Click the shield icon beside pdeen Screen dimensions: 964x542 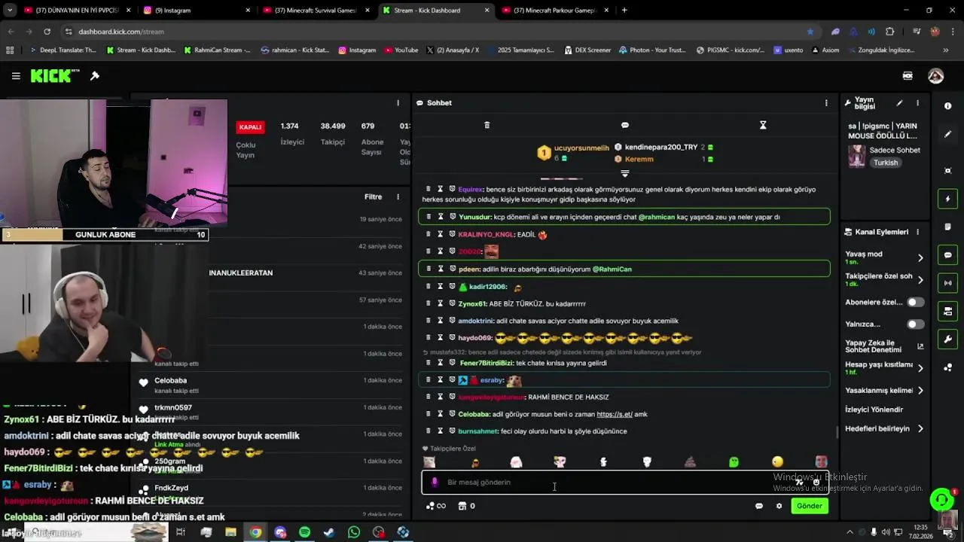453,269
